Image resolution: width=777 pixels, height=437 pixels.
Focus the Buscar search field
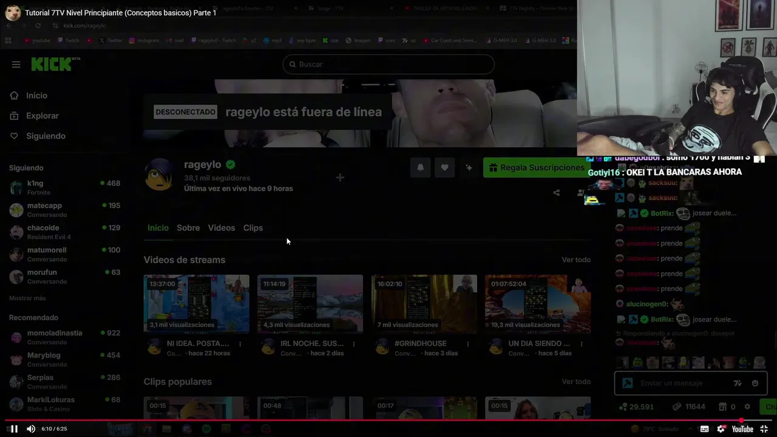(388, 64)
